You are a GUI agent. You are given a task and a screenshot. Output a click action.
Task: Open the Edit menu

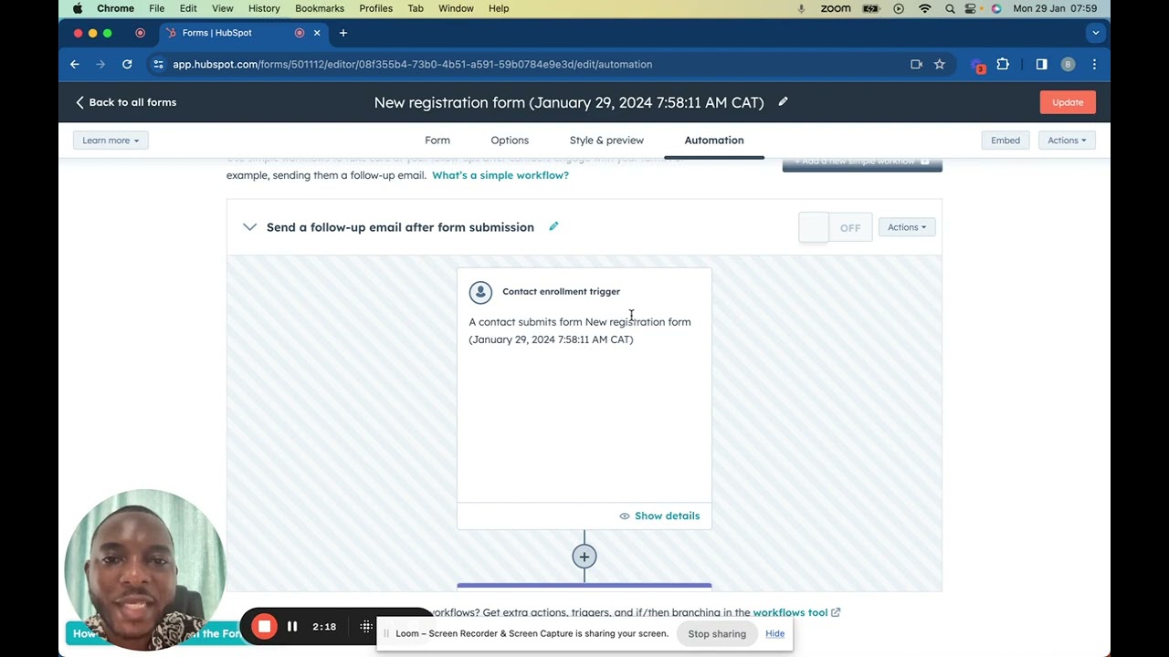click(188, 8)
